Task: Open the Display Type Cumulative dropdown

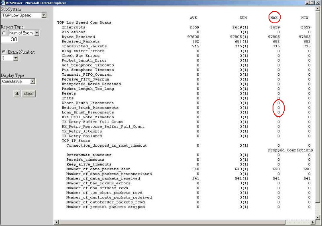Action: point(33,81)
